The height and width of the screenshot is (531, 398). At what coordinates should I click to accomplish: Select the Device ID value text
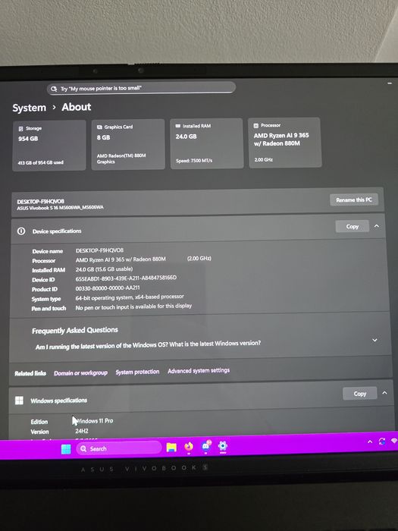point(126,278)
